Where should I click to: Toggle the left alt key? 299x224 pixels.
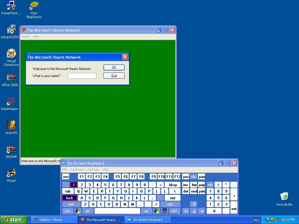pos(88,211)
